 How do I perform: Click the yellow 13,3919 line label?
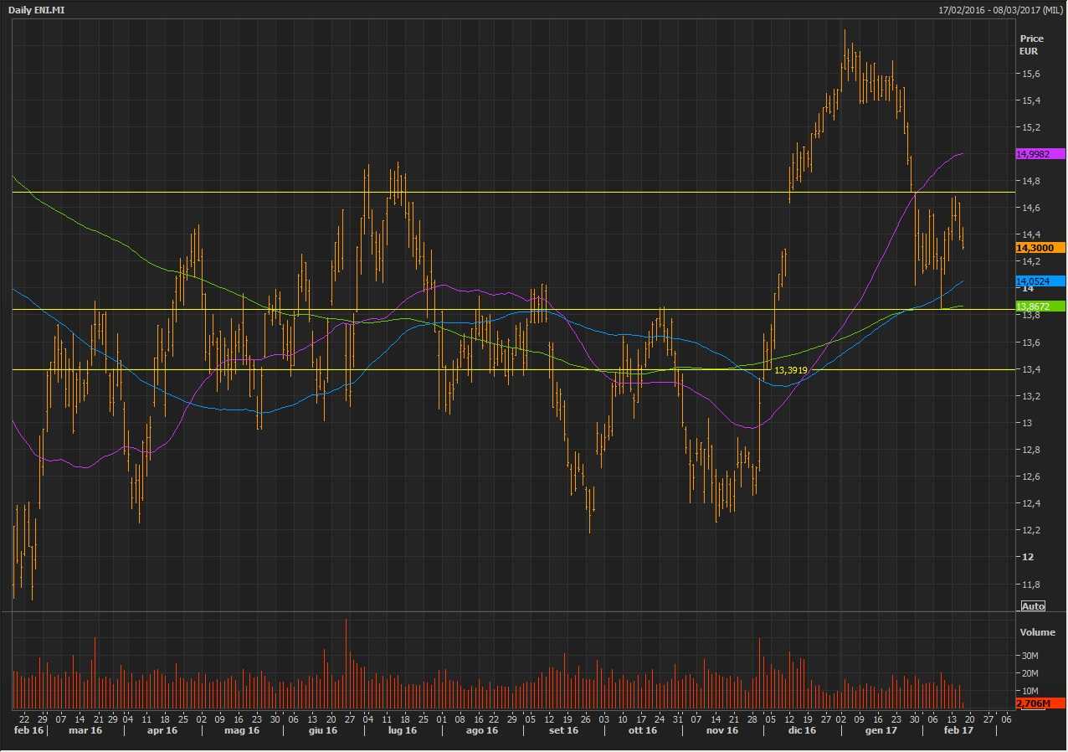tap(790, 369)
